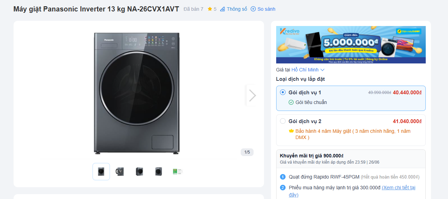Select first product thumbnail
The height and width of the screenshot is (199, 448).
point(101,172)
